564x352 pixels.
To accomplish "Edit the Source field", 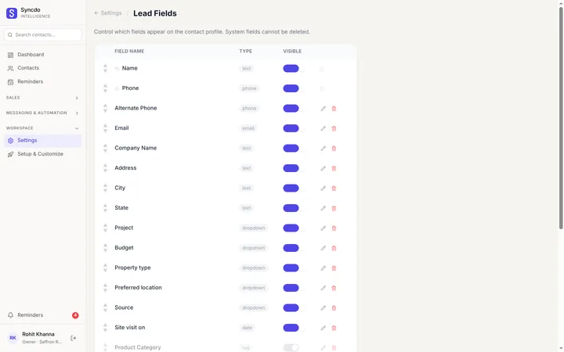I will click(x=323, y=308).
